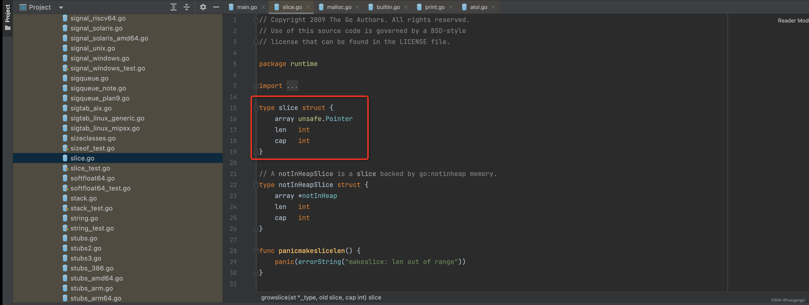The height and width of the screenshot is (305, 809).
Task: Close the main.go tab
Action: click(263, 7)
